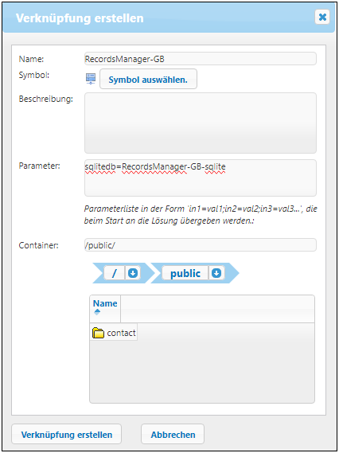Toggle the sort arrow under Name

[x=97, y=312]
